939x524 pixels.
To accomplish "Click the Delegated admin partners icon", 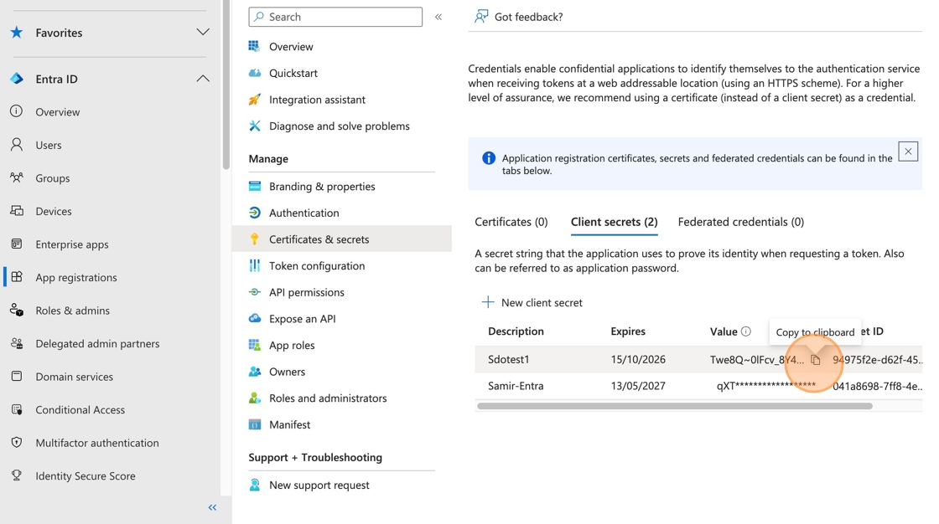I will (x=17, y=343).
